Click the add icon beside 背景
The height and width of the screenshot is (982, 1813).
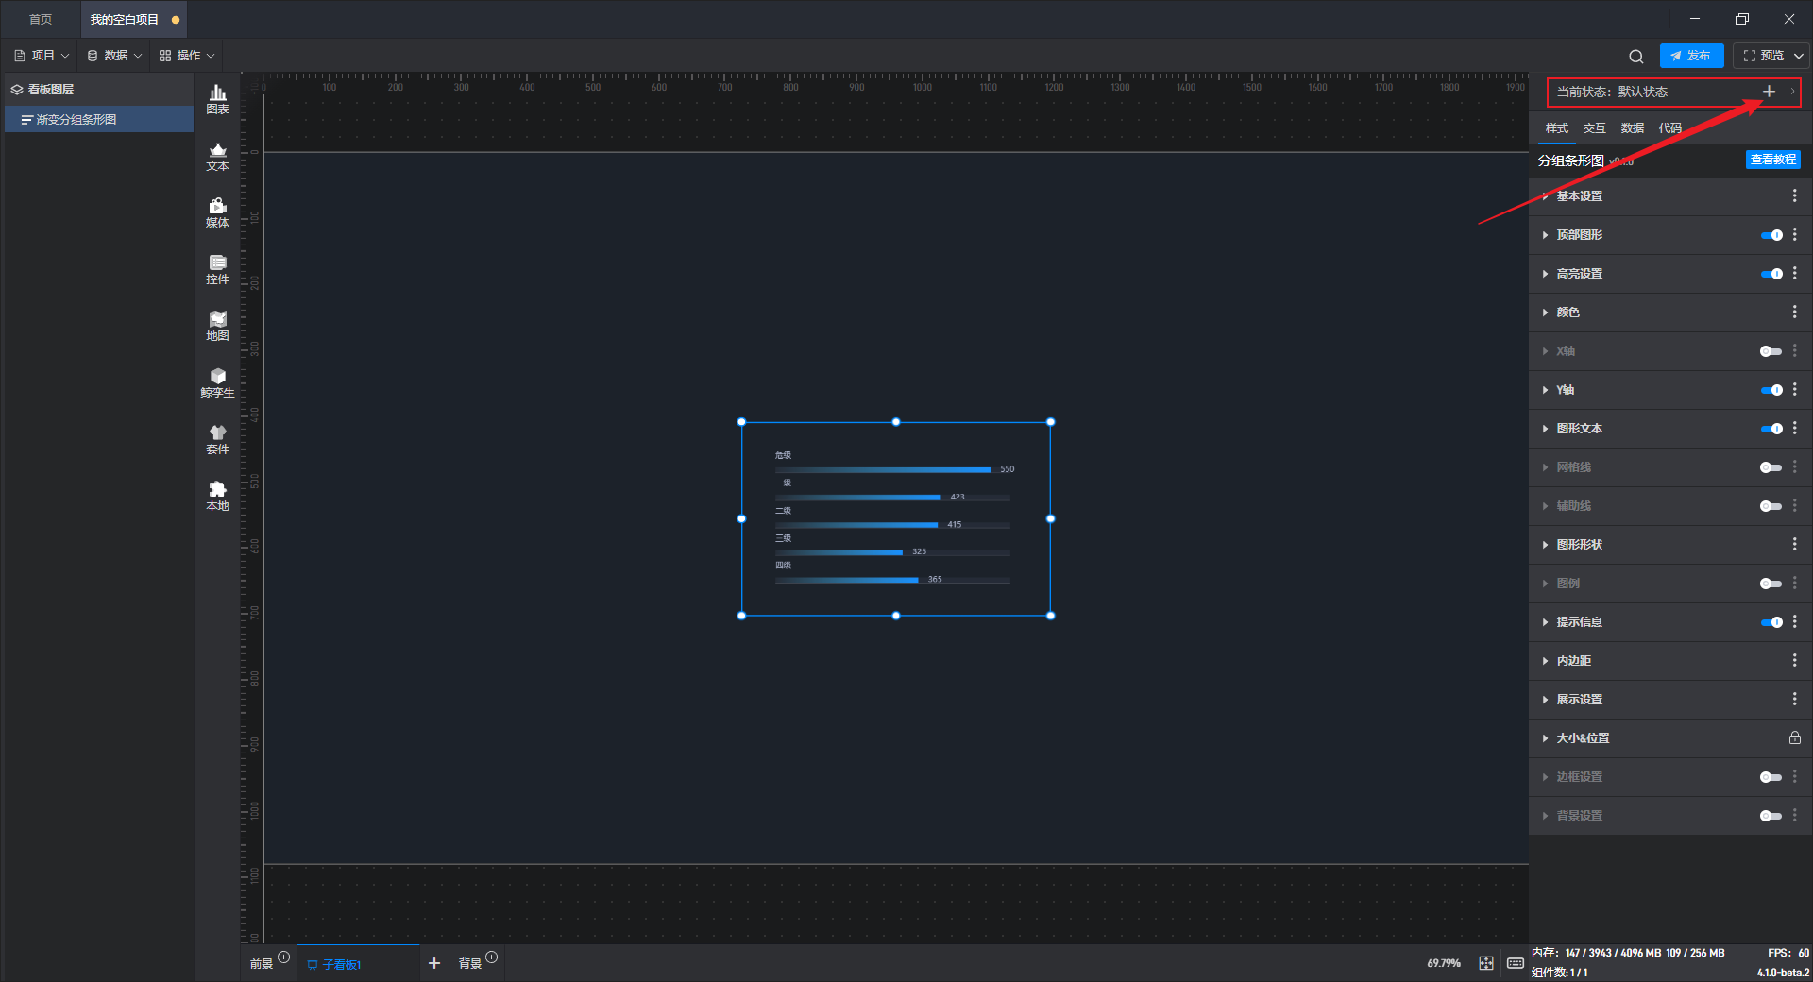click(x=492, y=957)
